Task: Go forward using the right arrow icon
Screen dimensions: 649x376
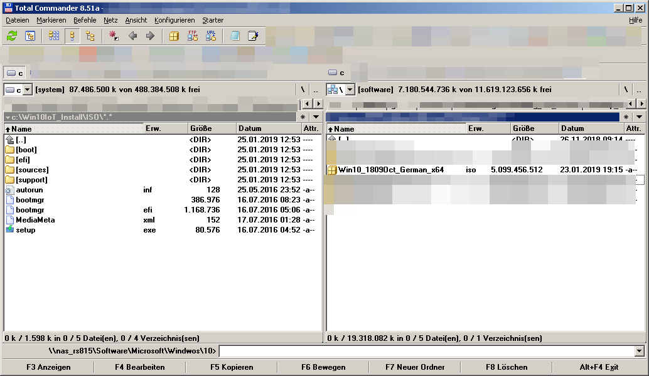Action: (x=150, y=36)
